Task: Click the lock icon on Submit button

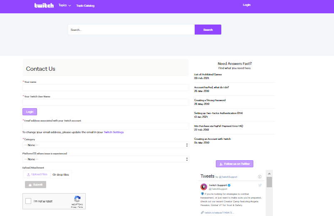Action: (30, 185)
